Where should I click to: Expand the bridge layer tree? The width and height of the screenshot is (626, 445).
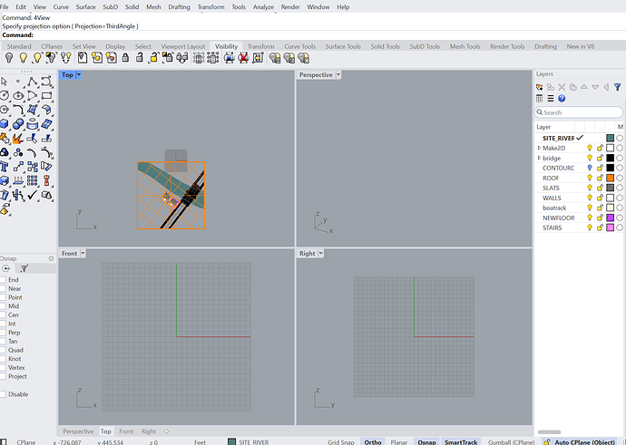(539, 158)
